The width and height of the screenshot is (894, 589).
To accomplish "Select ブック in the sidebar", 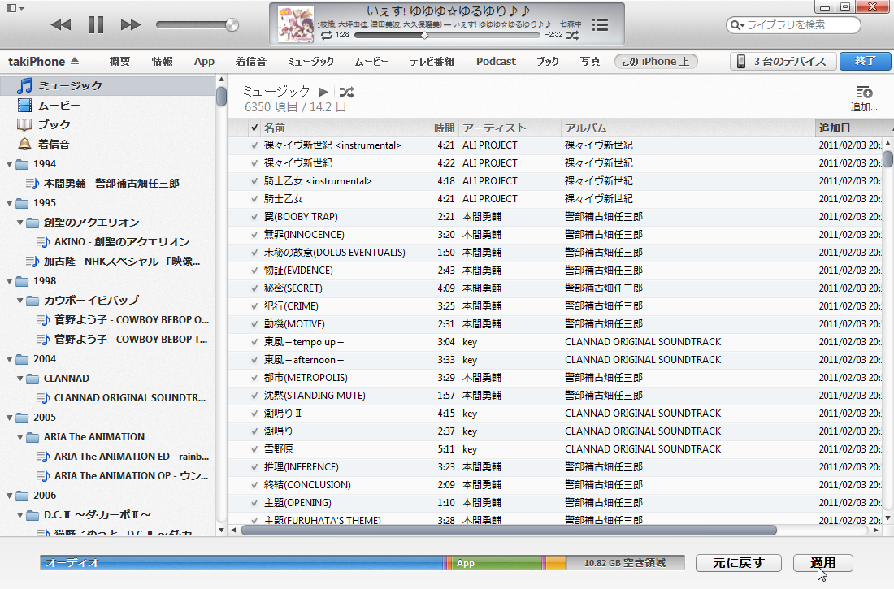I will point(107,124).
